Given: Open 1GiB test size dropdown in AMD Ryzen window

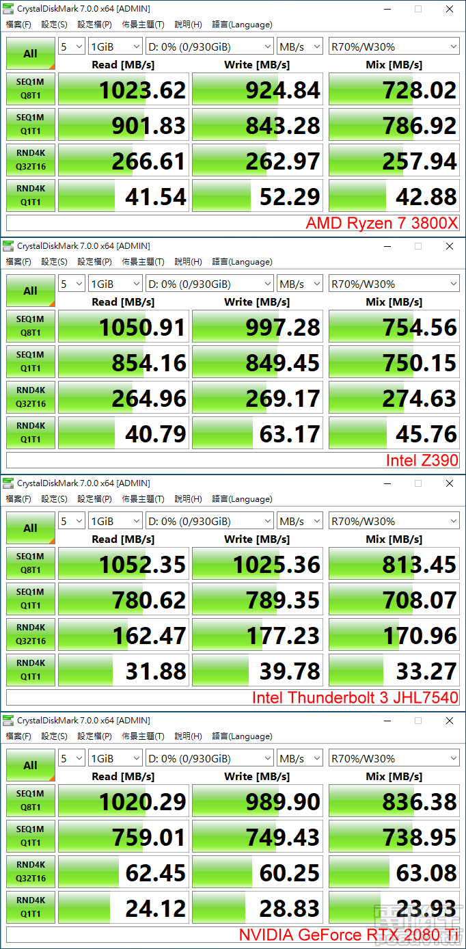Looking at the screenshot, I should [115, 46].
